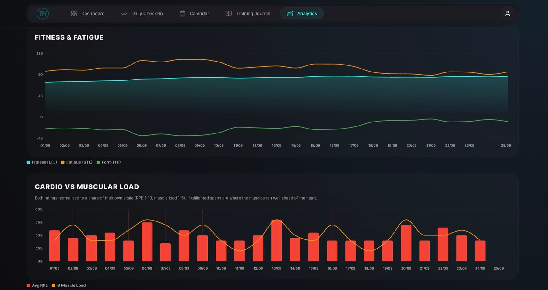
Task: Toggle the Ø Muscle Load legend entry
Action: click(x=69, y=285)
